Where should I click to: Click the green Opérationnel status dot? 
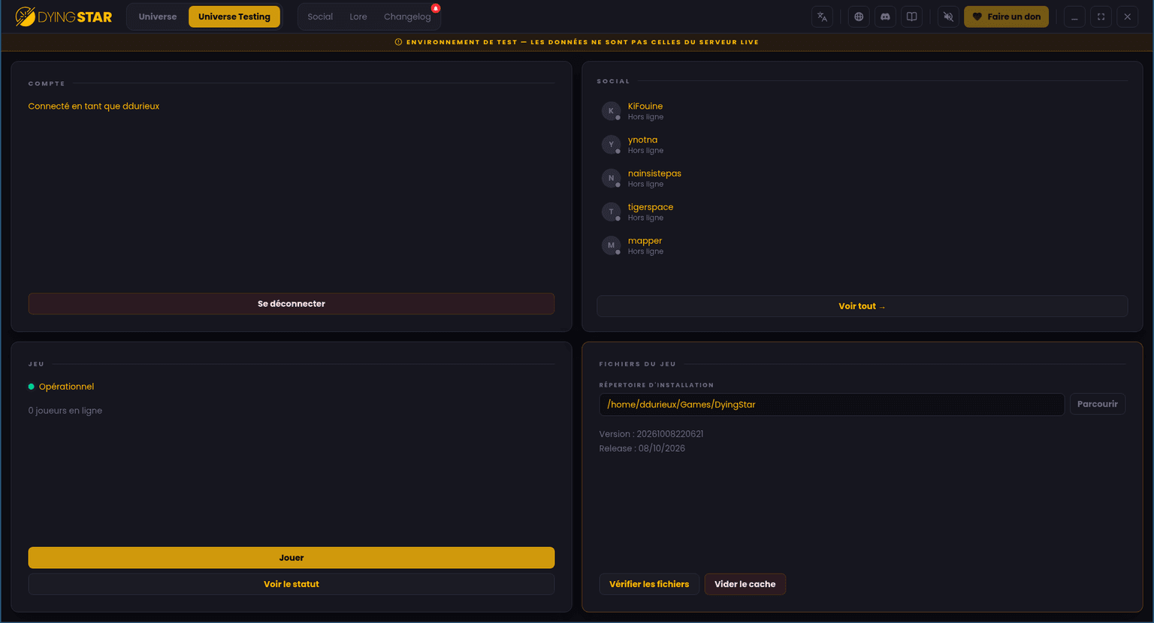32,387
